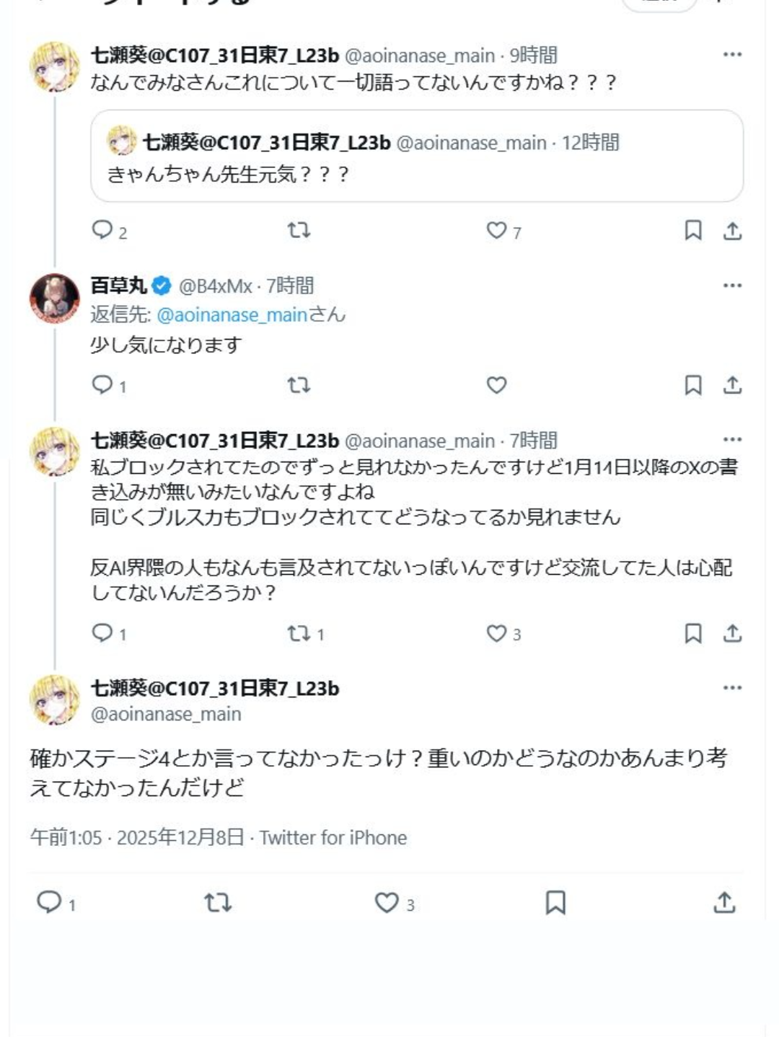Click the main tweet timestamp 午前1:05
779x1037 pixels.
coord(66,838)
